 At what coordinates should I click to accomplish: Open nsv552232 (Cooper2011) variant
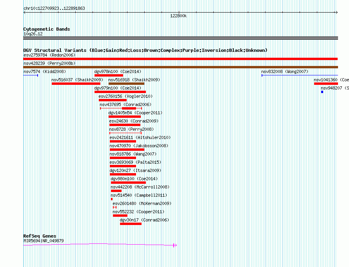click(120, 216)
